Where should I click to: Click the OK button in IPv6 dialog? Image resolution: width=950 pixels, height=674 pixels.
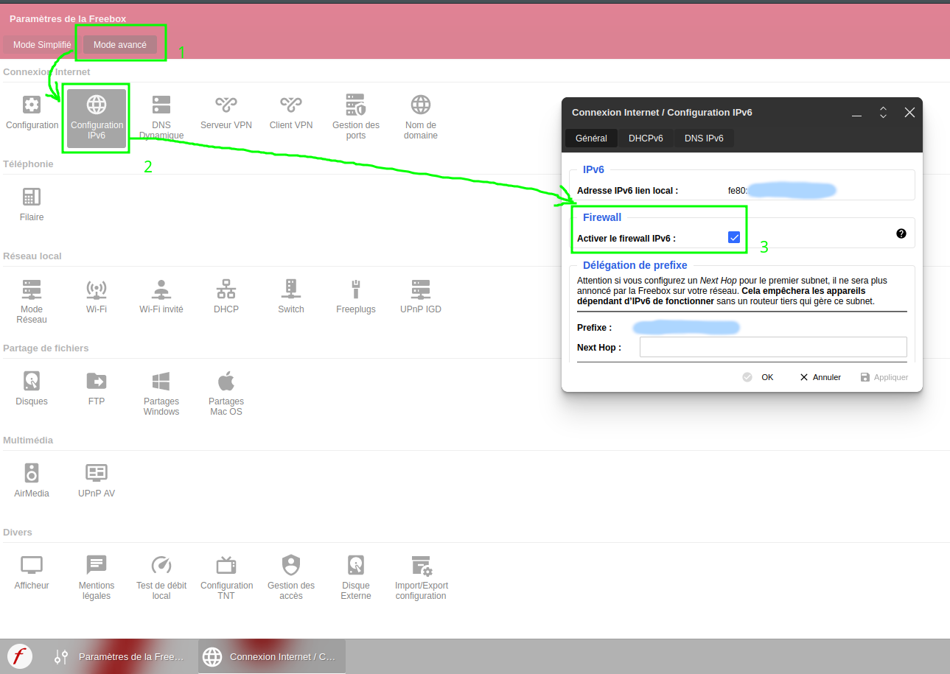[758, 377]
